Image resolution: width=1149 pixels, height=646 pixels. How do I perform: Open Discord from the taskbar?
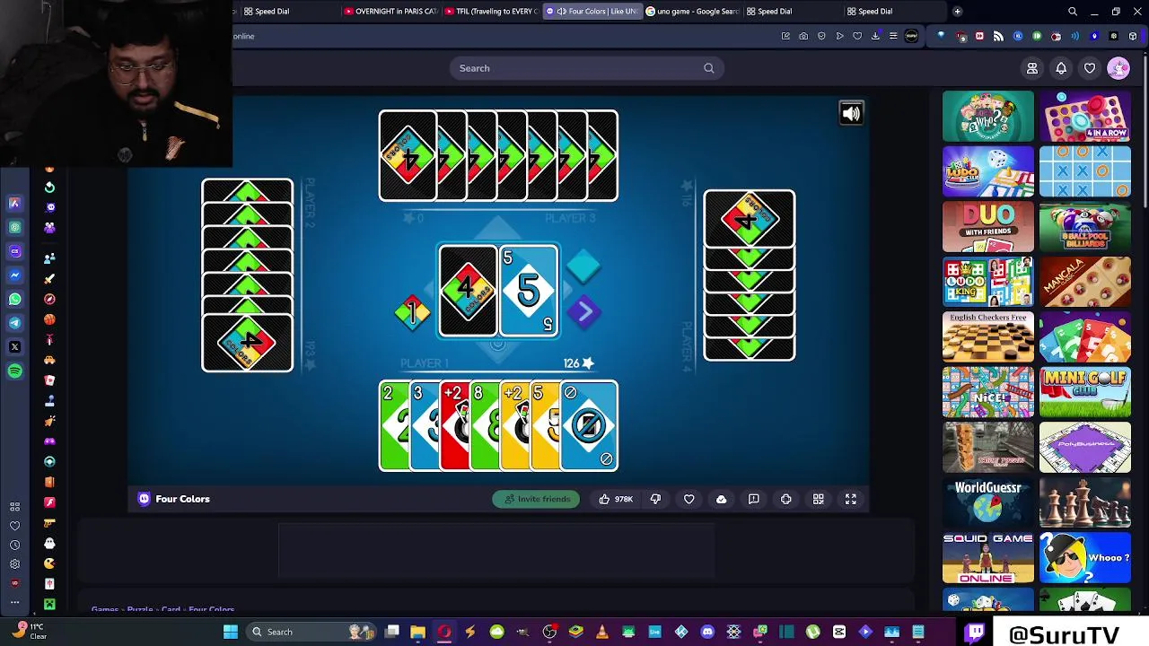click(x=707, y=632)
